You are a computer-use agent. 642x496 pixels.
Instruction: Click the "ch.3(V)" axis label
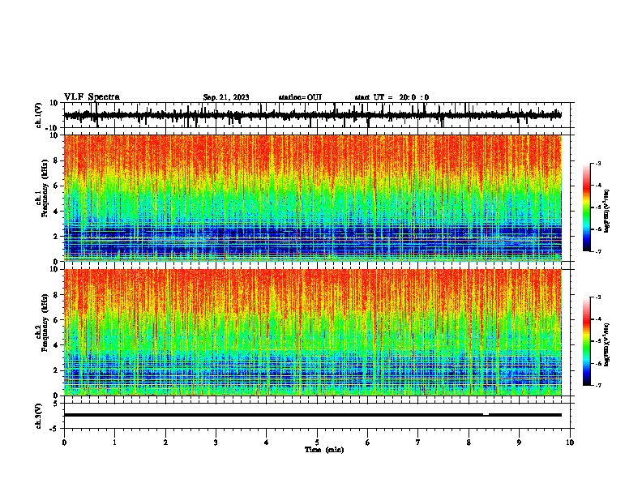(x=39, y=416)
